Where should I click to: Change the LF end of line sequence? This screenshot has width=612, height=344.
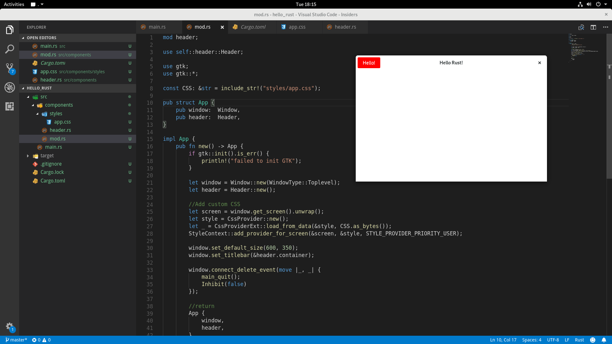567,340
